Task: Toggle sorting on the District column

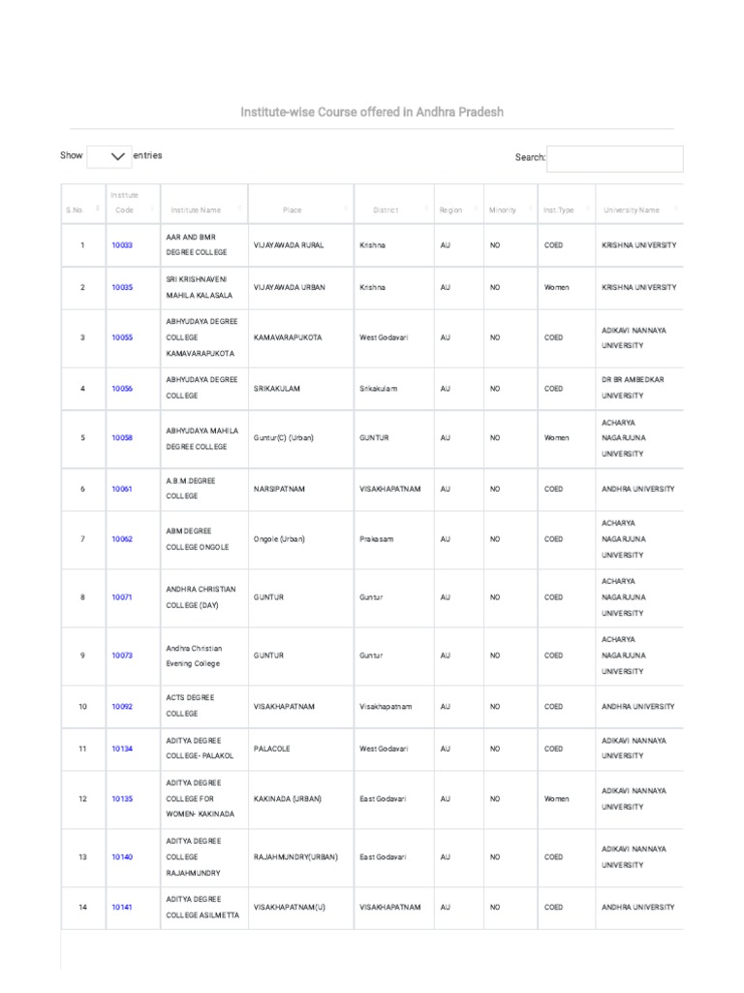Action: click(425, 209)
